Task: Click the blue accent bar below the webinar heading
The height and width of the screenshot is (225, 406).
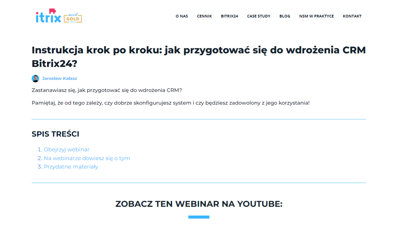Action: [199, 217]
